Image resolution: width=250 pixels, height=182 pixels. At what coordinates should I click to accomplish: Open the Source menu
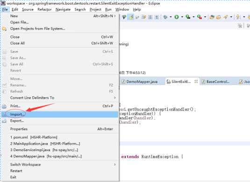(x=28, y=9)
